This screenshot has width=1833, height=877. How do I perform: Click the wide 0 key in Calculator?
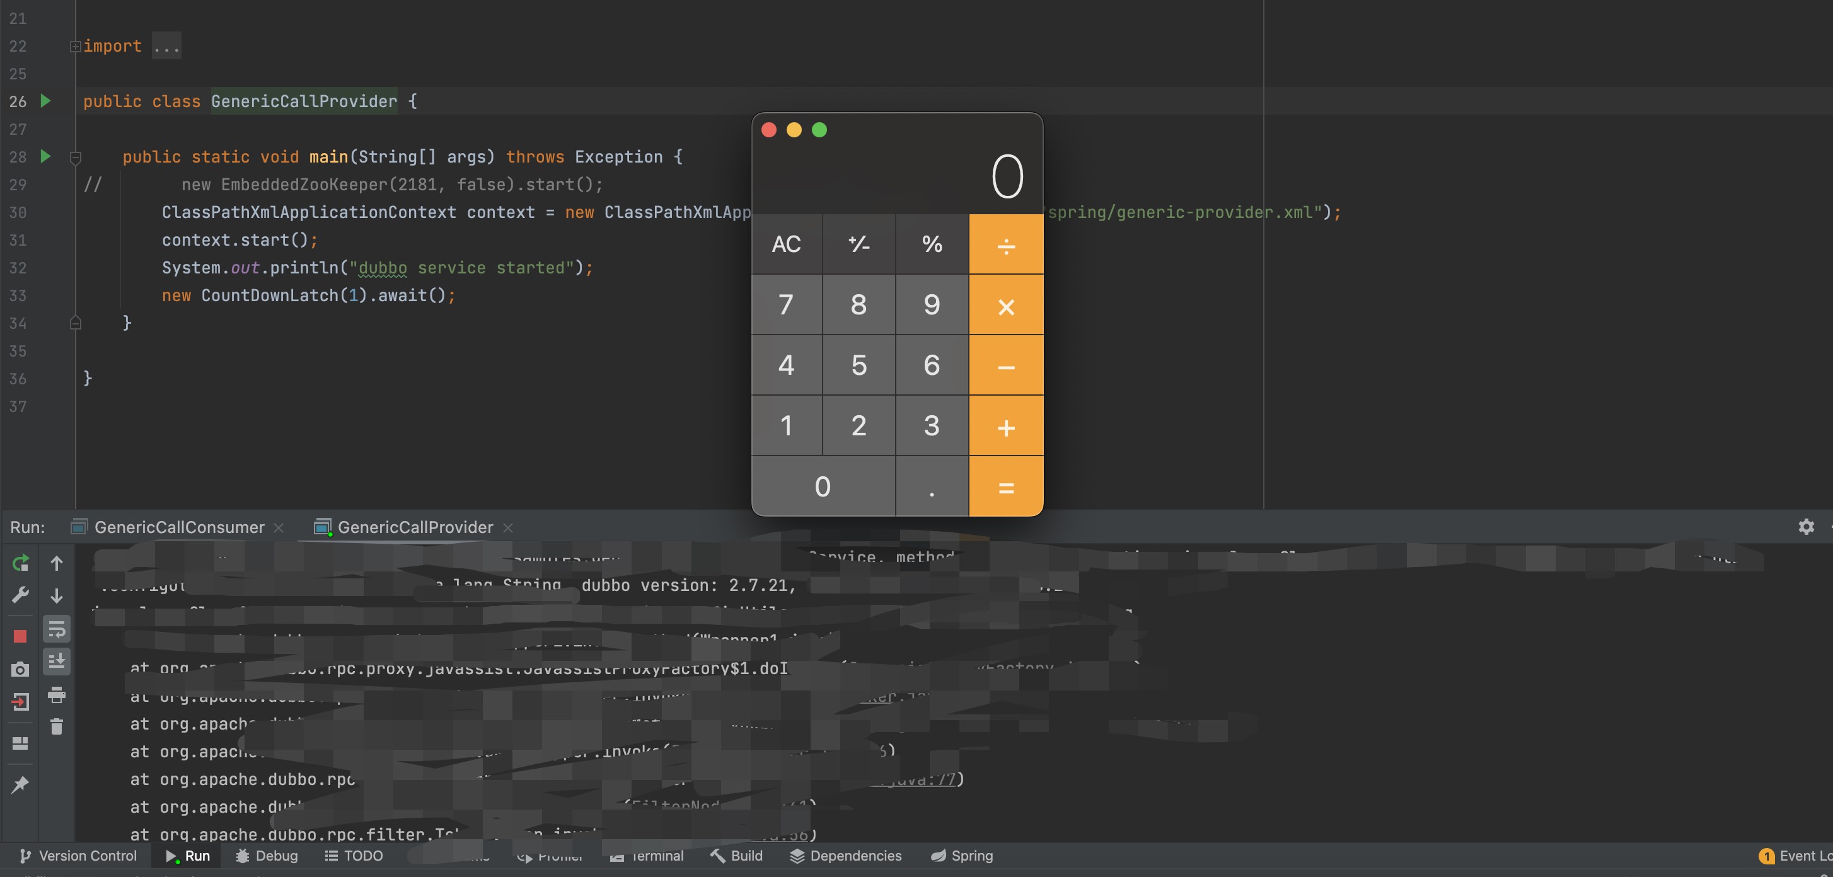[x=823, y=486]
